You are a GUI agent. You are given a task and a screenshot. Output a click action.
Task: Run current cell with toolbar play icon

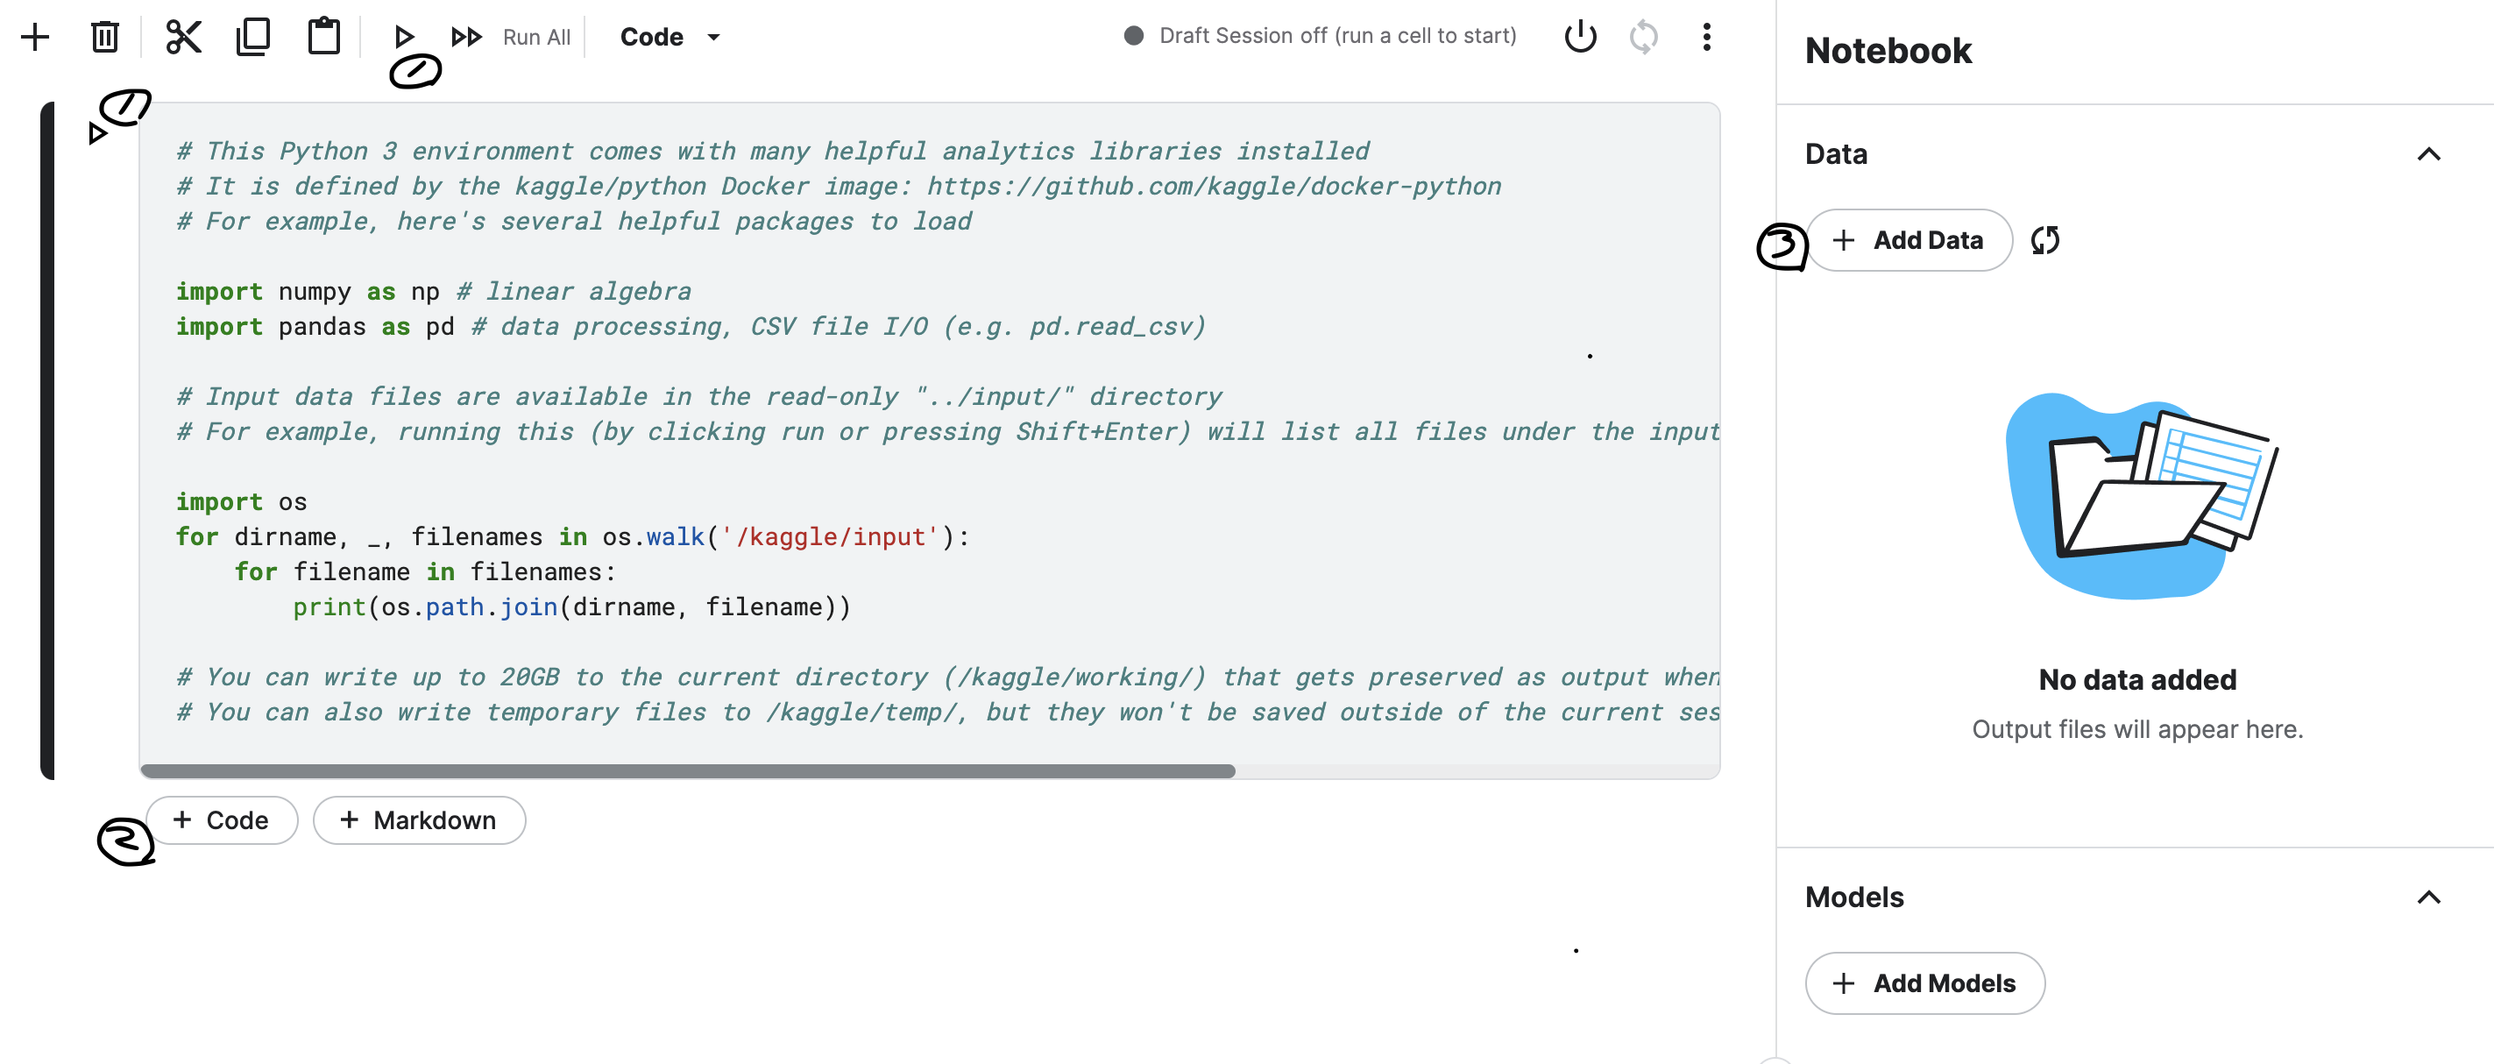click(x=404, y=37)
